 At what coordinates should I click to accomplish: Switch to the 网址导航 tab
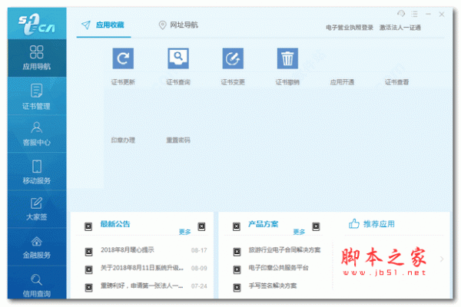click(x=178, y=25)
